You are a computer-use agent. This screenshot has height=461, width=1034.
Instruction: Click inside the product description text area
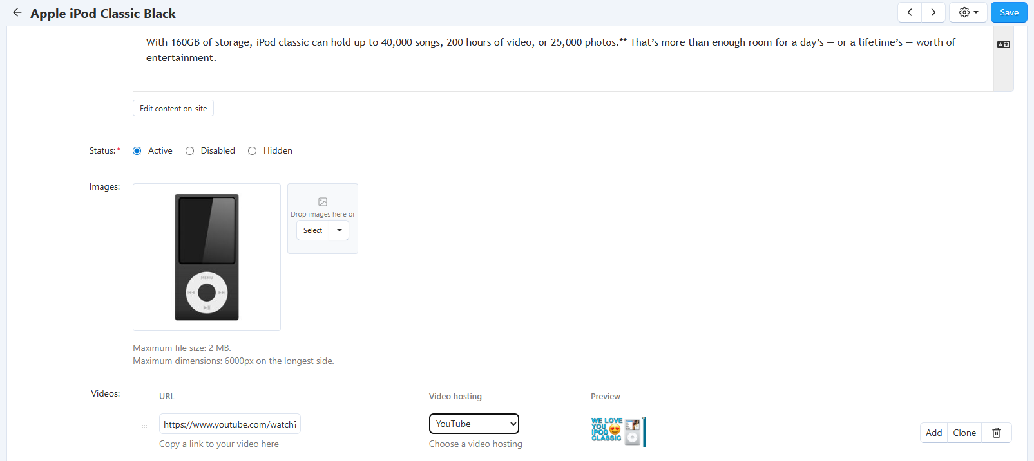click(x=563, y=59)
